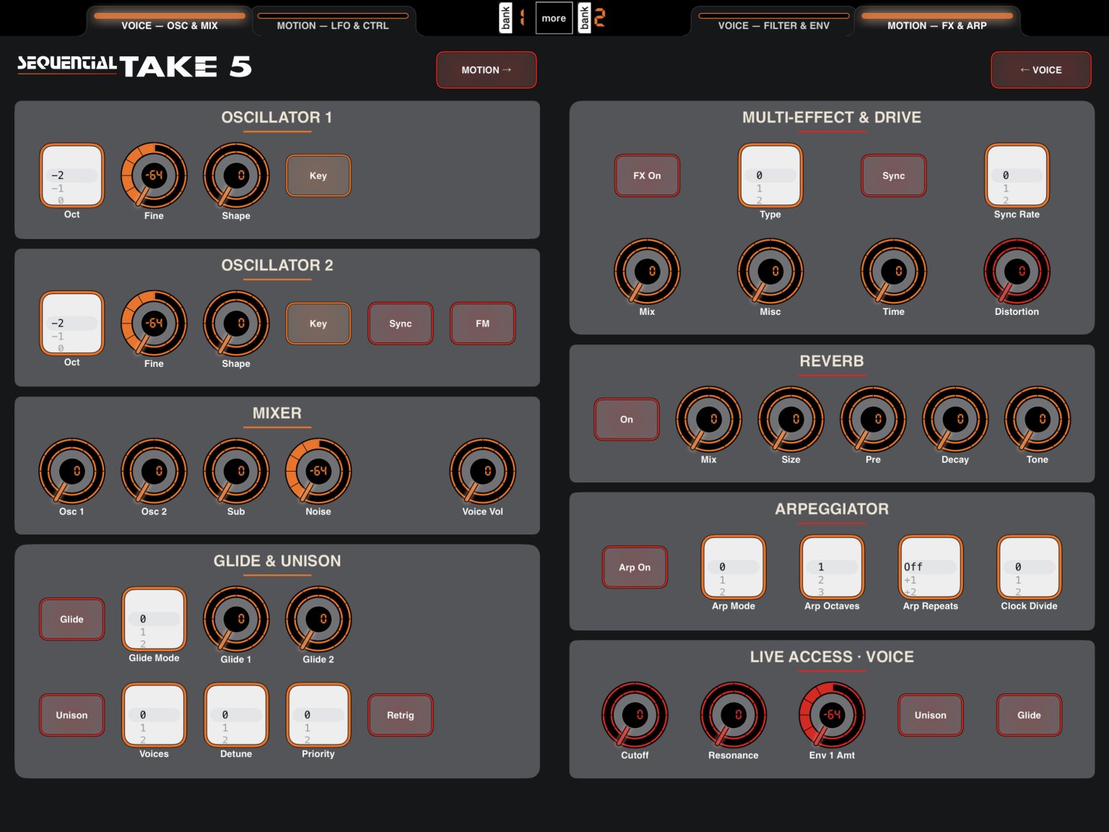Image resolution: width=1109 pixels, height=832 pixels.
Task: Click the Oscillator 1 Fine knob
Action: [154, 175]
